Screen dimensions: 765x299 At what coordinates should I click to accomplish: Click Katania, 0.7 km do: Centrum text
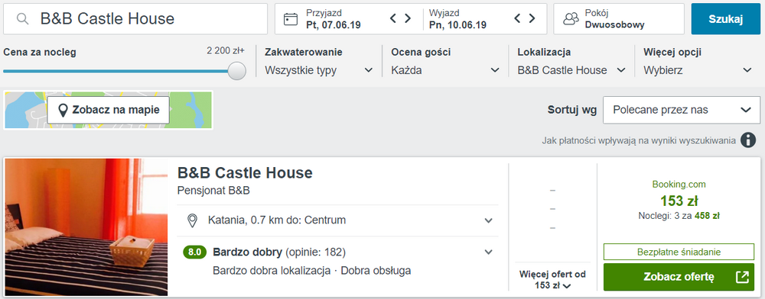(x=277, y=220)
